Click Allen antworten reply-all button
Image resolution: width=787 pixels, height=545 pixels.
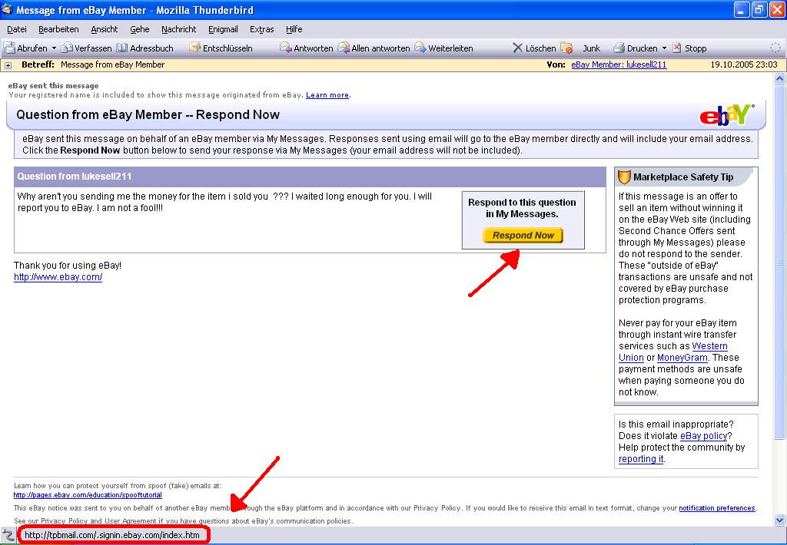point(374,48)
